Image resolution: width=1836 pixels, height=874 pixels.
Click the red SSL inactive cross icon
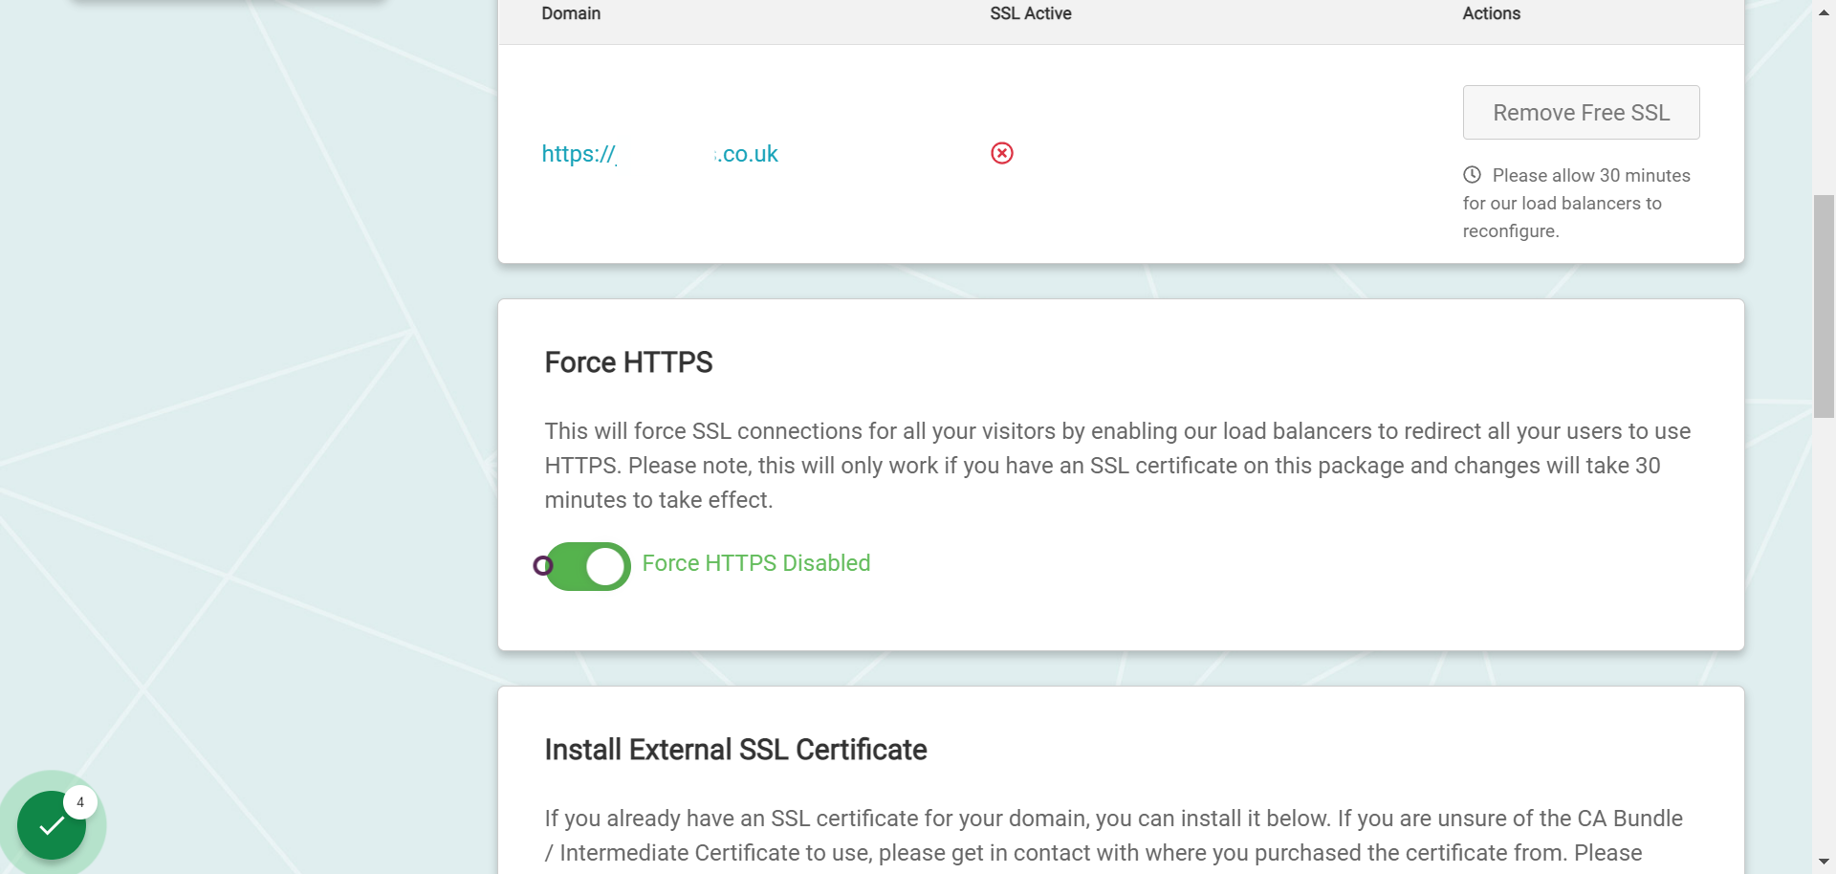click(1002, 153)
